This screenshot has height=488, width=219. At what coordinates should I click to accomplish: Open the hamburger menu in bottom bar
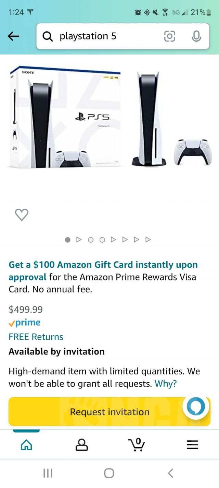tap(192, 445)
